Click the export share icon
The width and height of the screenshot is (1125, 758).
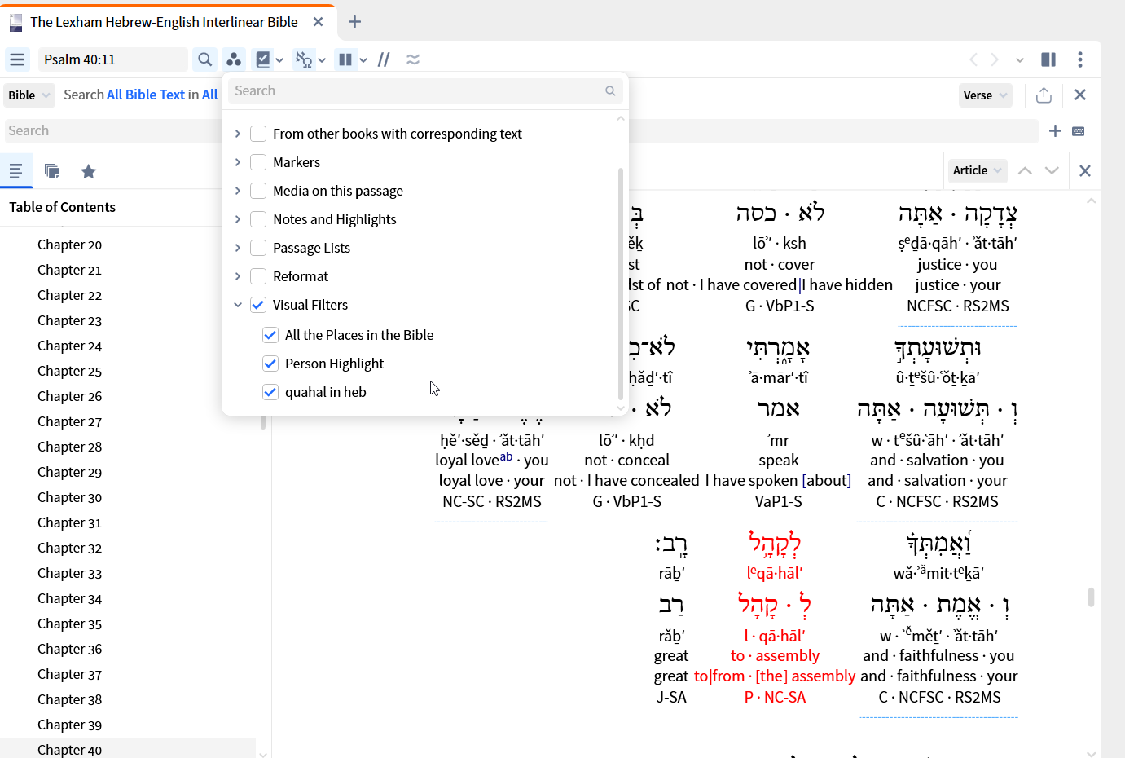point(1044,95)
